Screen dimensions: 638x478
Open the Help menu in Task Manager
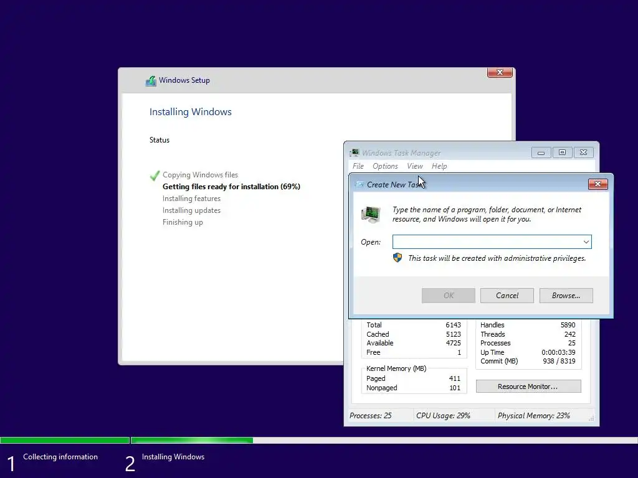439,166
